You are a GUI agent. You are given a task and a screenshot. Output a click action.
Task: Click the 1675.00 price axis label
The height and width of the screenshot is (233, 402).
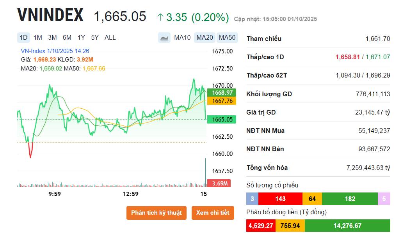[222, 51]
